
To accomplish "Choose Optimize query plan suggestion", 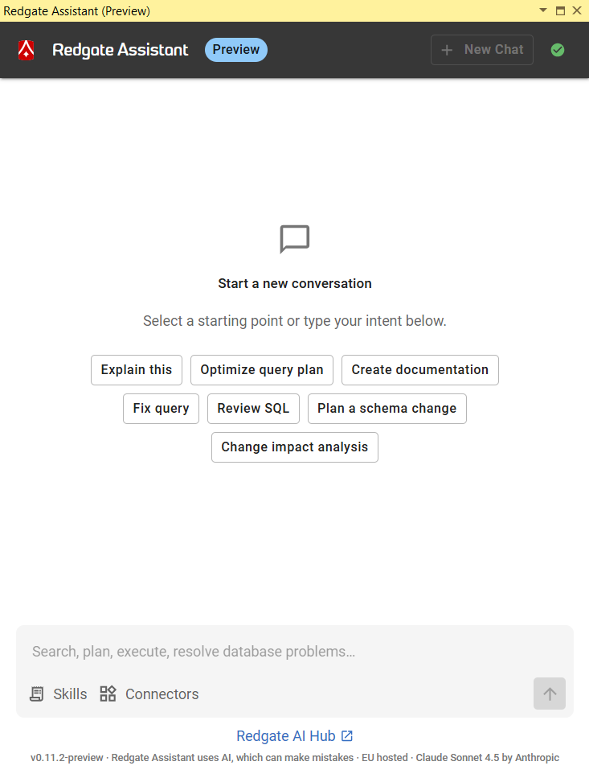I will [x=262, y=370].
